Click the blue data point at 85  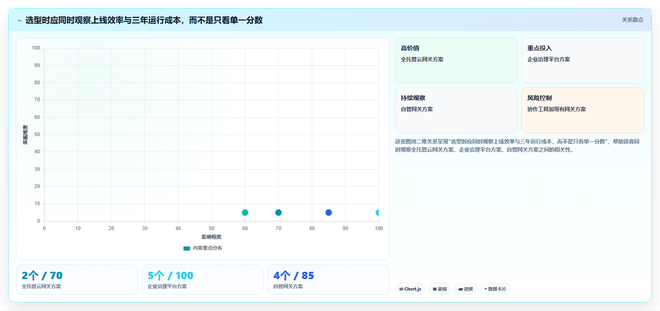(x=329, y=213)
